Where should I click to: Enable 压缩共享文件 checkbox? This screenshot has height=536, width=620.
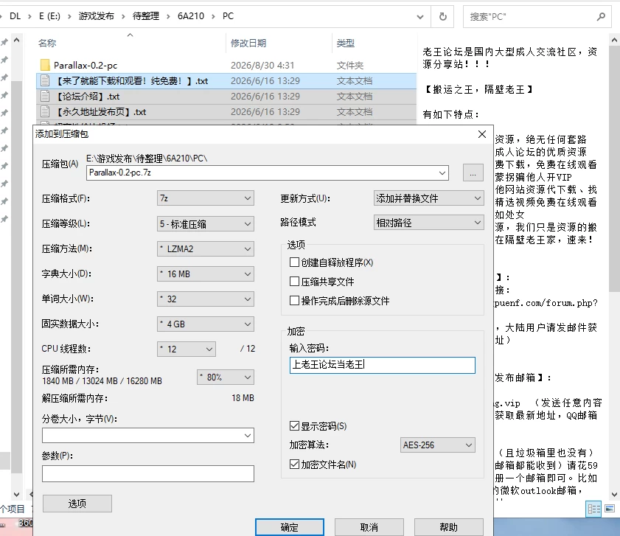tap(294, 281)
